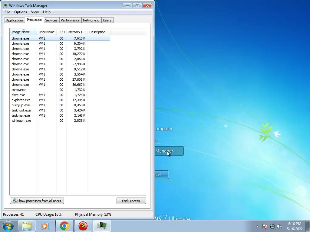Select the Processes tab
The height and width of the screenshot is (232, 310).
[x=34, y=20]
